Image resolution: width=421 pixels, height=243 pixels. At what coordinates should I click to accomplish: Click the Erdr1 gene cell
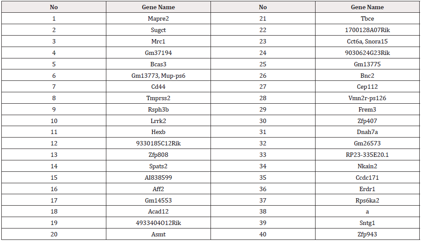pos(367,189)
